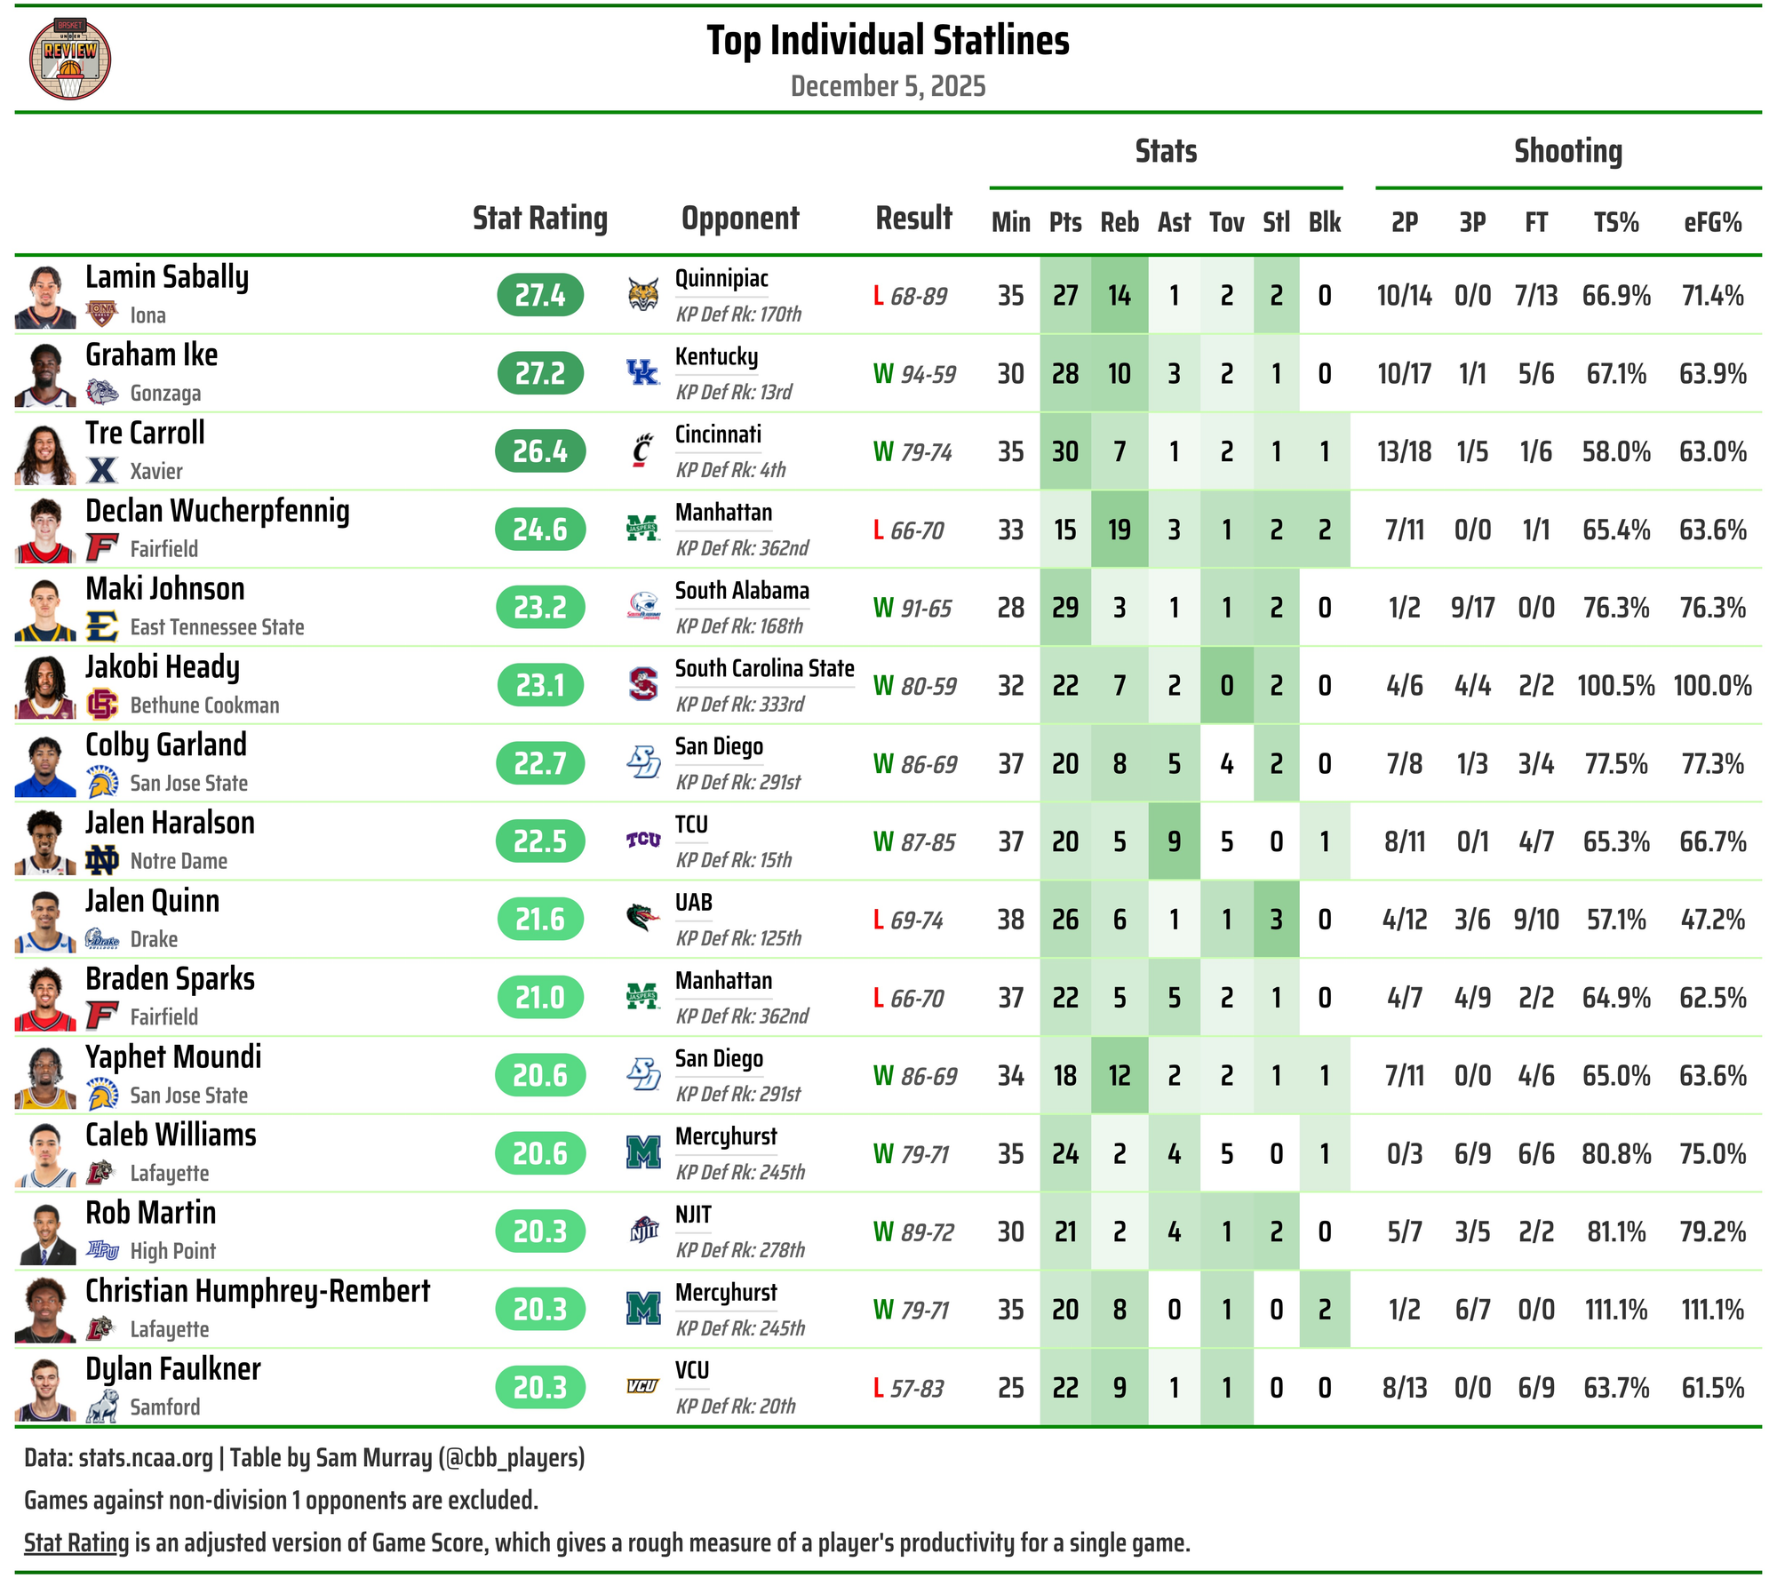Image resolution: width=1777 pixels, height=1578 pixels.
Task: Open the underlined Stat Rating footnote link
Action: point(76,1542)
